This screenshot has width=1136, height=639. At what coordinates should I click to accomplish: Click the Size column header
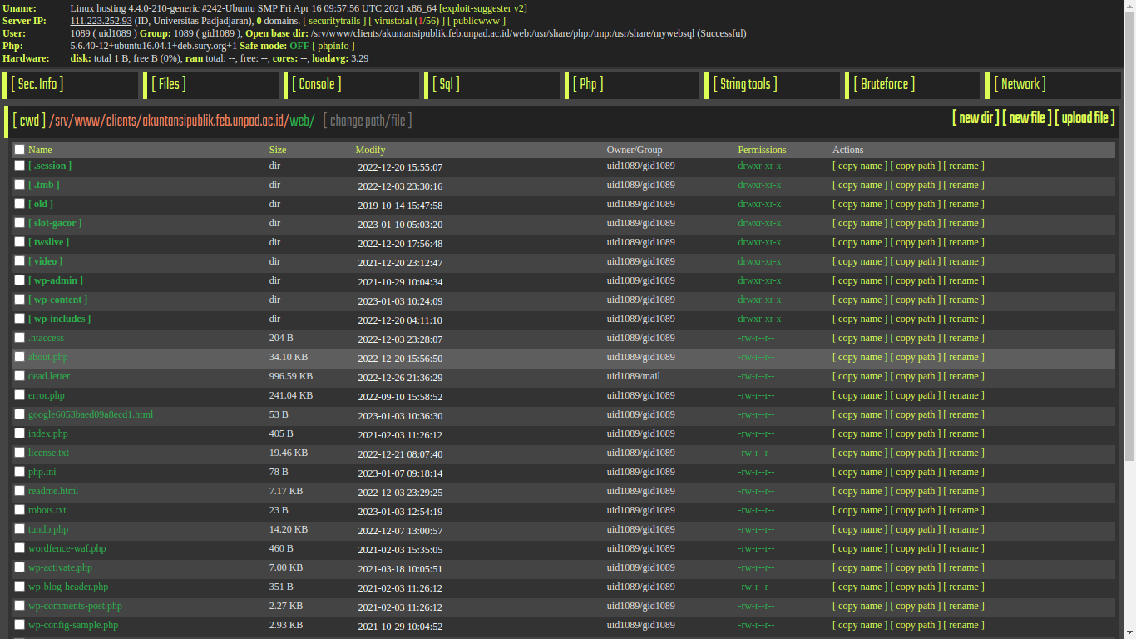click(278, 150)
